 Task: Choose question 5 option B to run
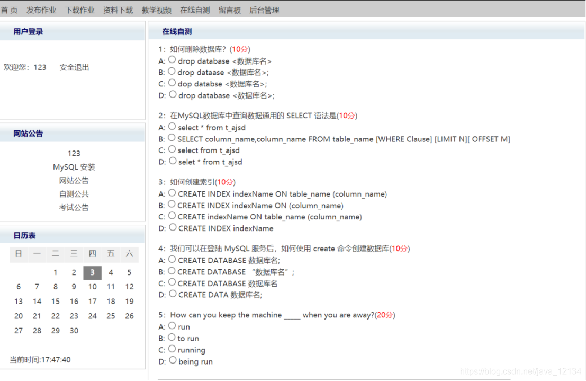click(x=172, y=337)
